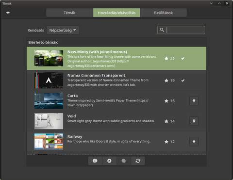Screen dimensions: 233x180
Task: Click the Rendezés label
Action: [x=35, y=30]
